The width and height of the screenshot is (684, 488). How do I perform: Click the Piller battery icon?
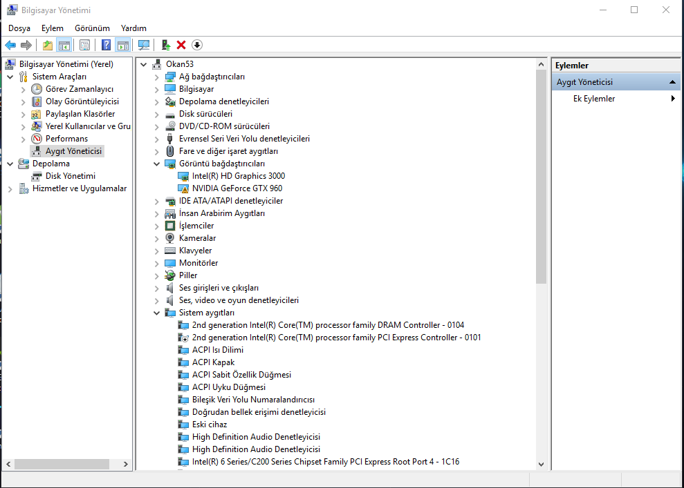coord(169,275)
